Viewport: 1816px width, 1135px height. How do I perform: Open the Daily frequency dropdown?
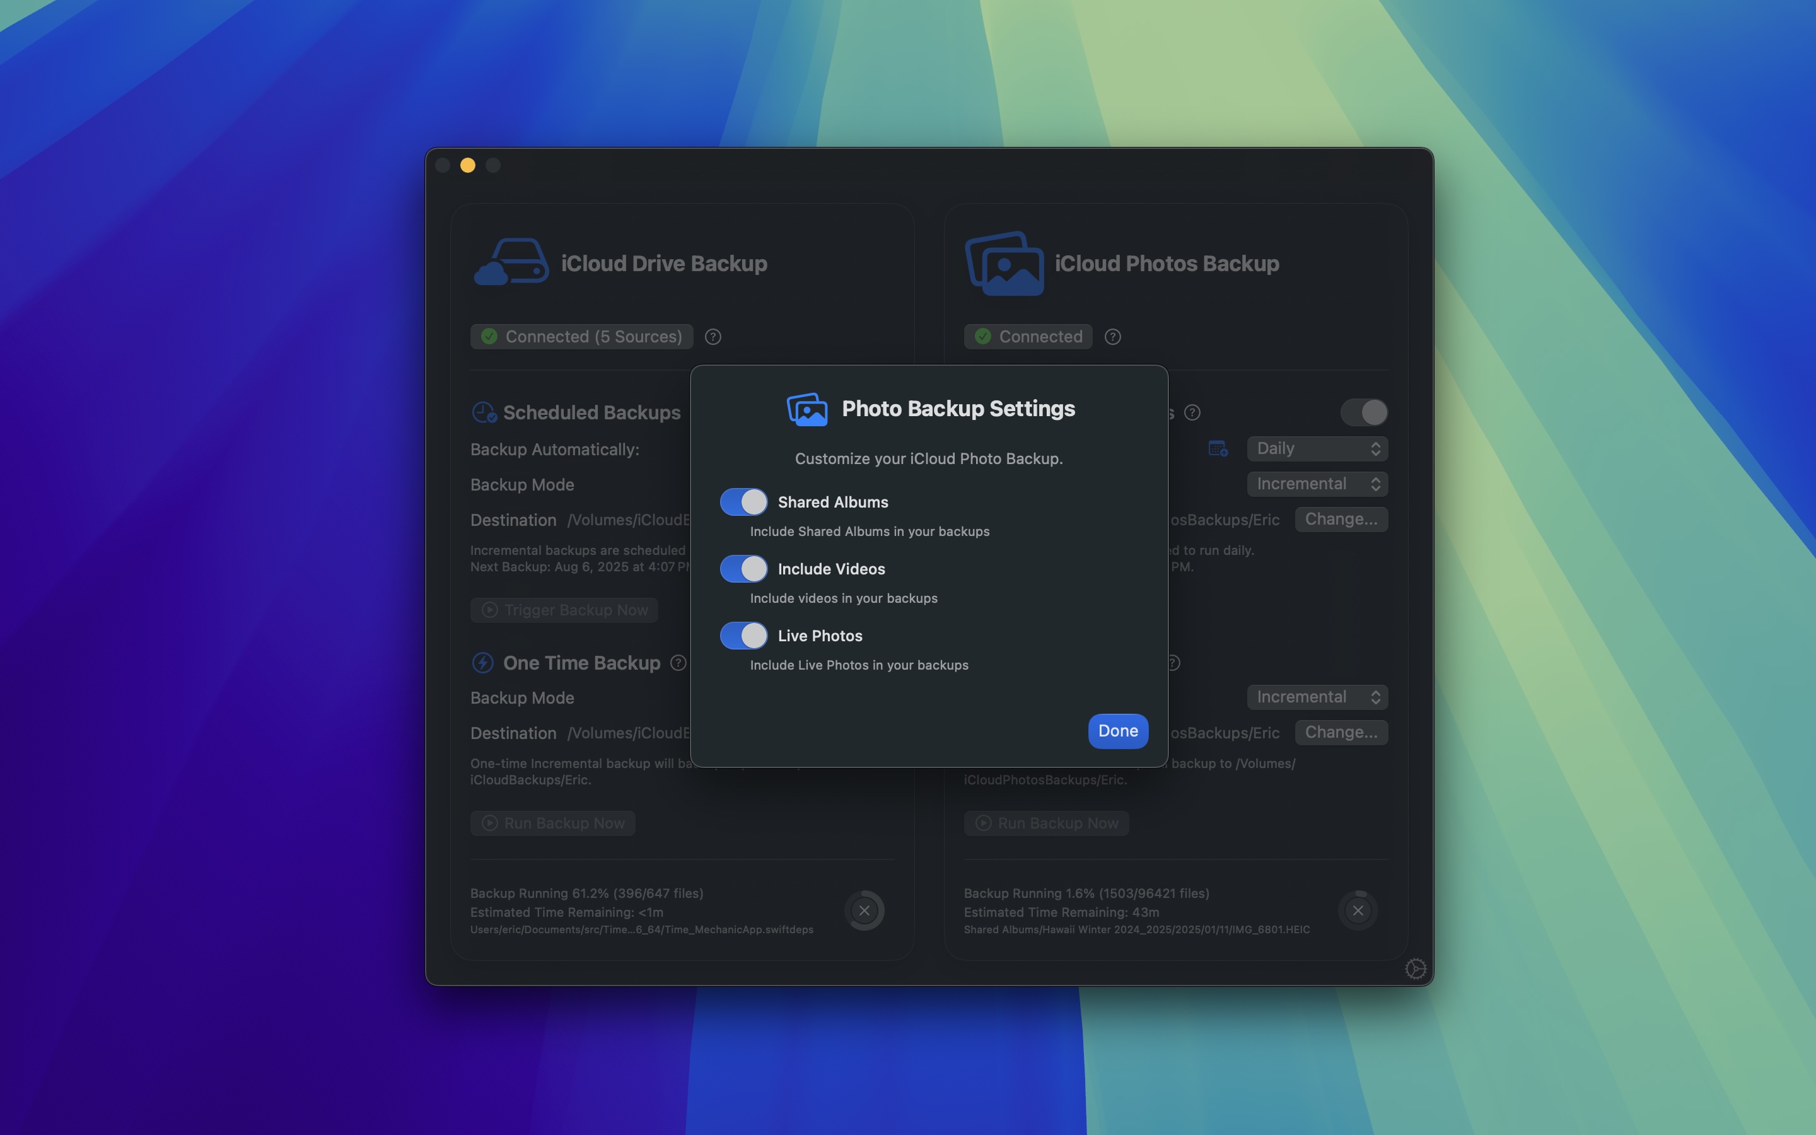(1317, 449)
